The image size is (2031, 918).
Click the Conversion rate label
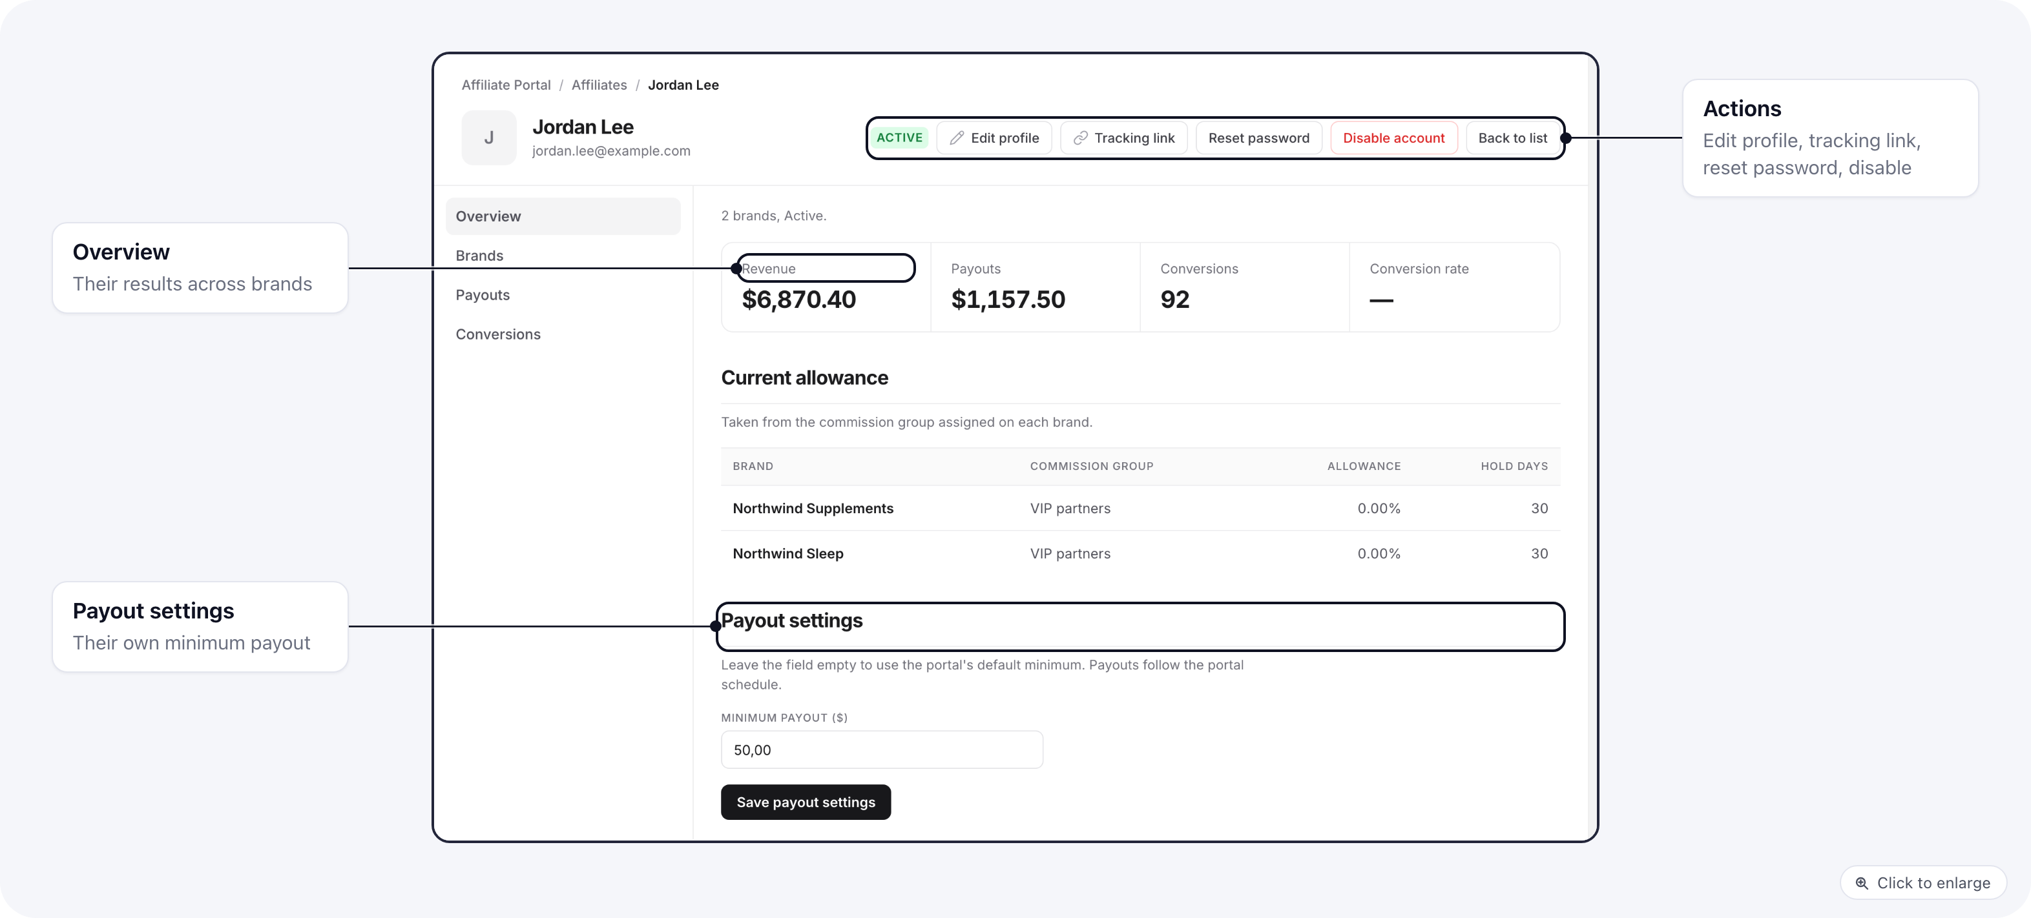coord(1419,269)
